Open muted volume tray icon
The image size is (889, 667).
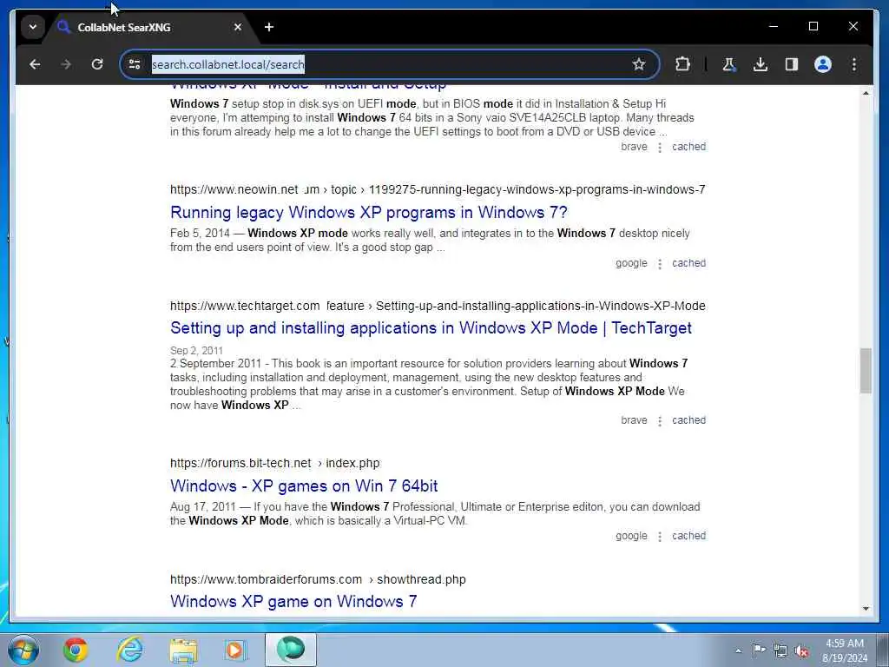tap(801, 651)
